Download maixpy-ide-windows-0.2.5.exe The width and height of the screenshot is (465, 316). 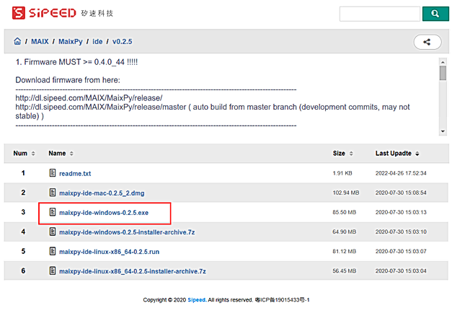(x=104, y=213)
